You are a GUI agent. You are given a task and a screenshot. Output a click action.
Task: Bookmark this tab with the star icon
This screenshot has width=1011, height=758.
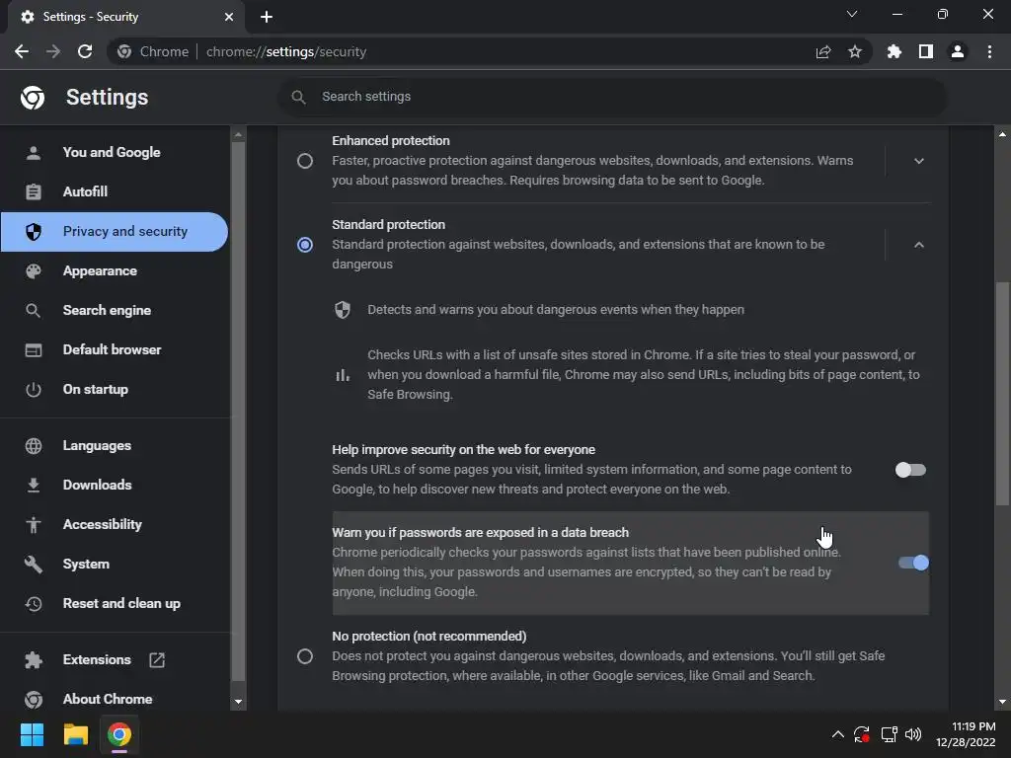coord(855,51)
